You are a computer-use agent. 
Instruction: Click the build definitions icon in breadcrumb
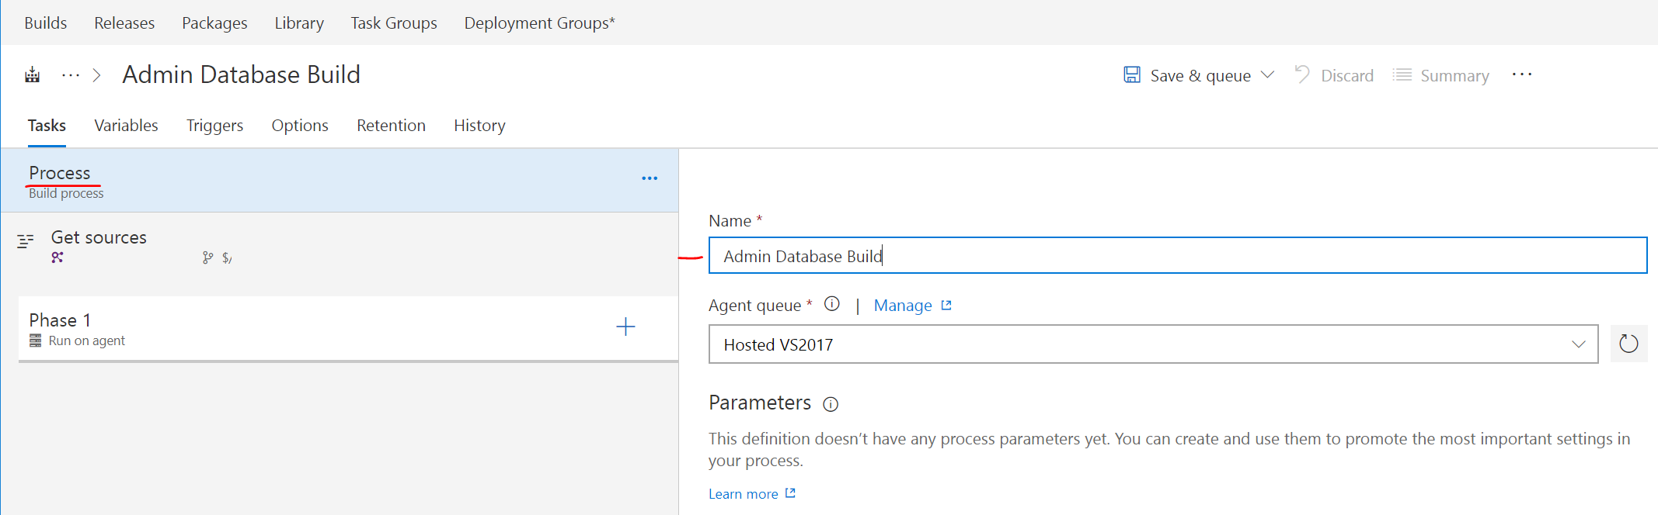[32, 75]
